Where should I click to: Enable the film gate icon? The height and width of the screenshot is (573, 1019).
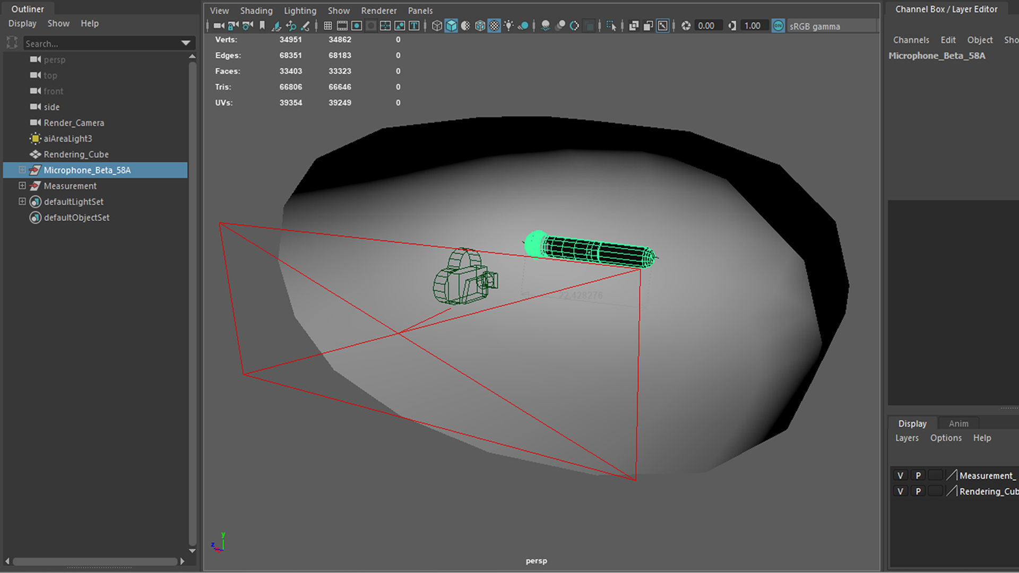pyautogui.click(x=342, y=25)
